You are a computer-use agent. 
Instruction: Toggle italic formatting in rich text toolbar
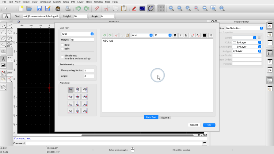pos(181,35)
